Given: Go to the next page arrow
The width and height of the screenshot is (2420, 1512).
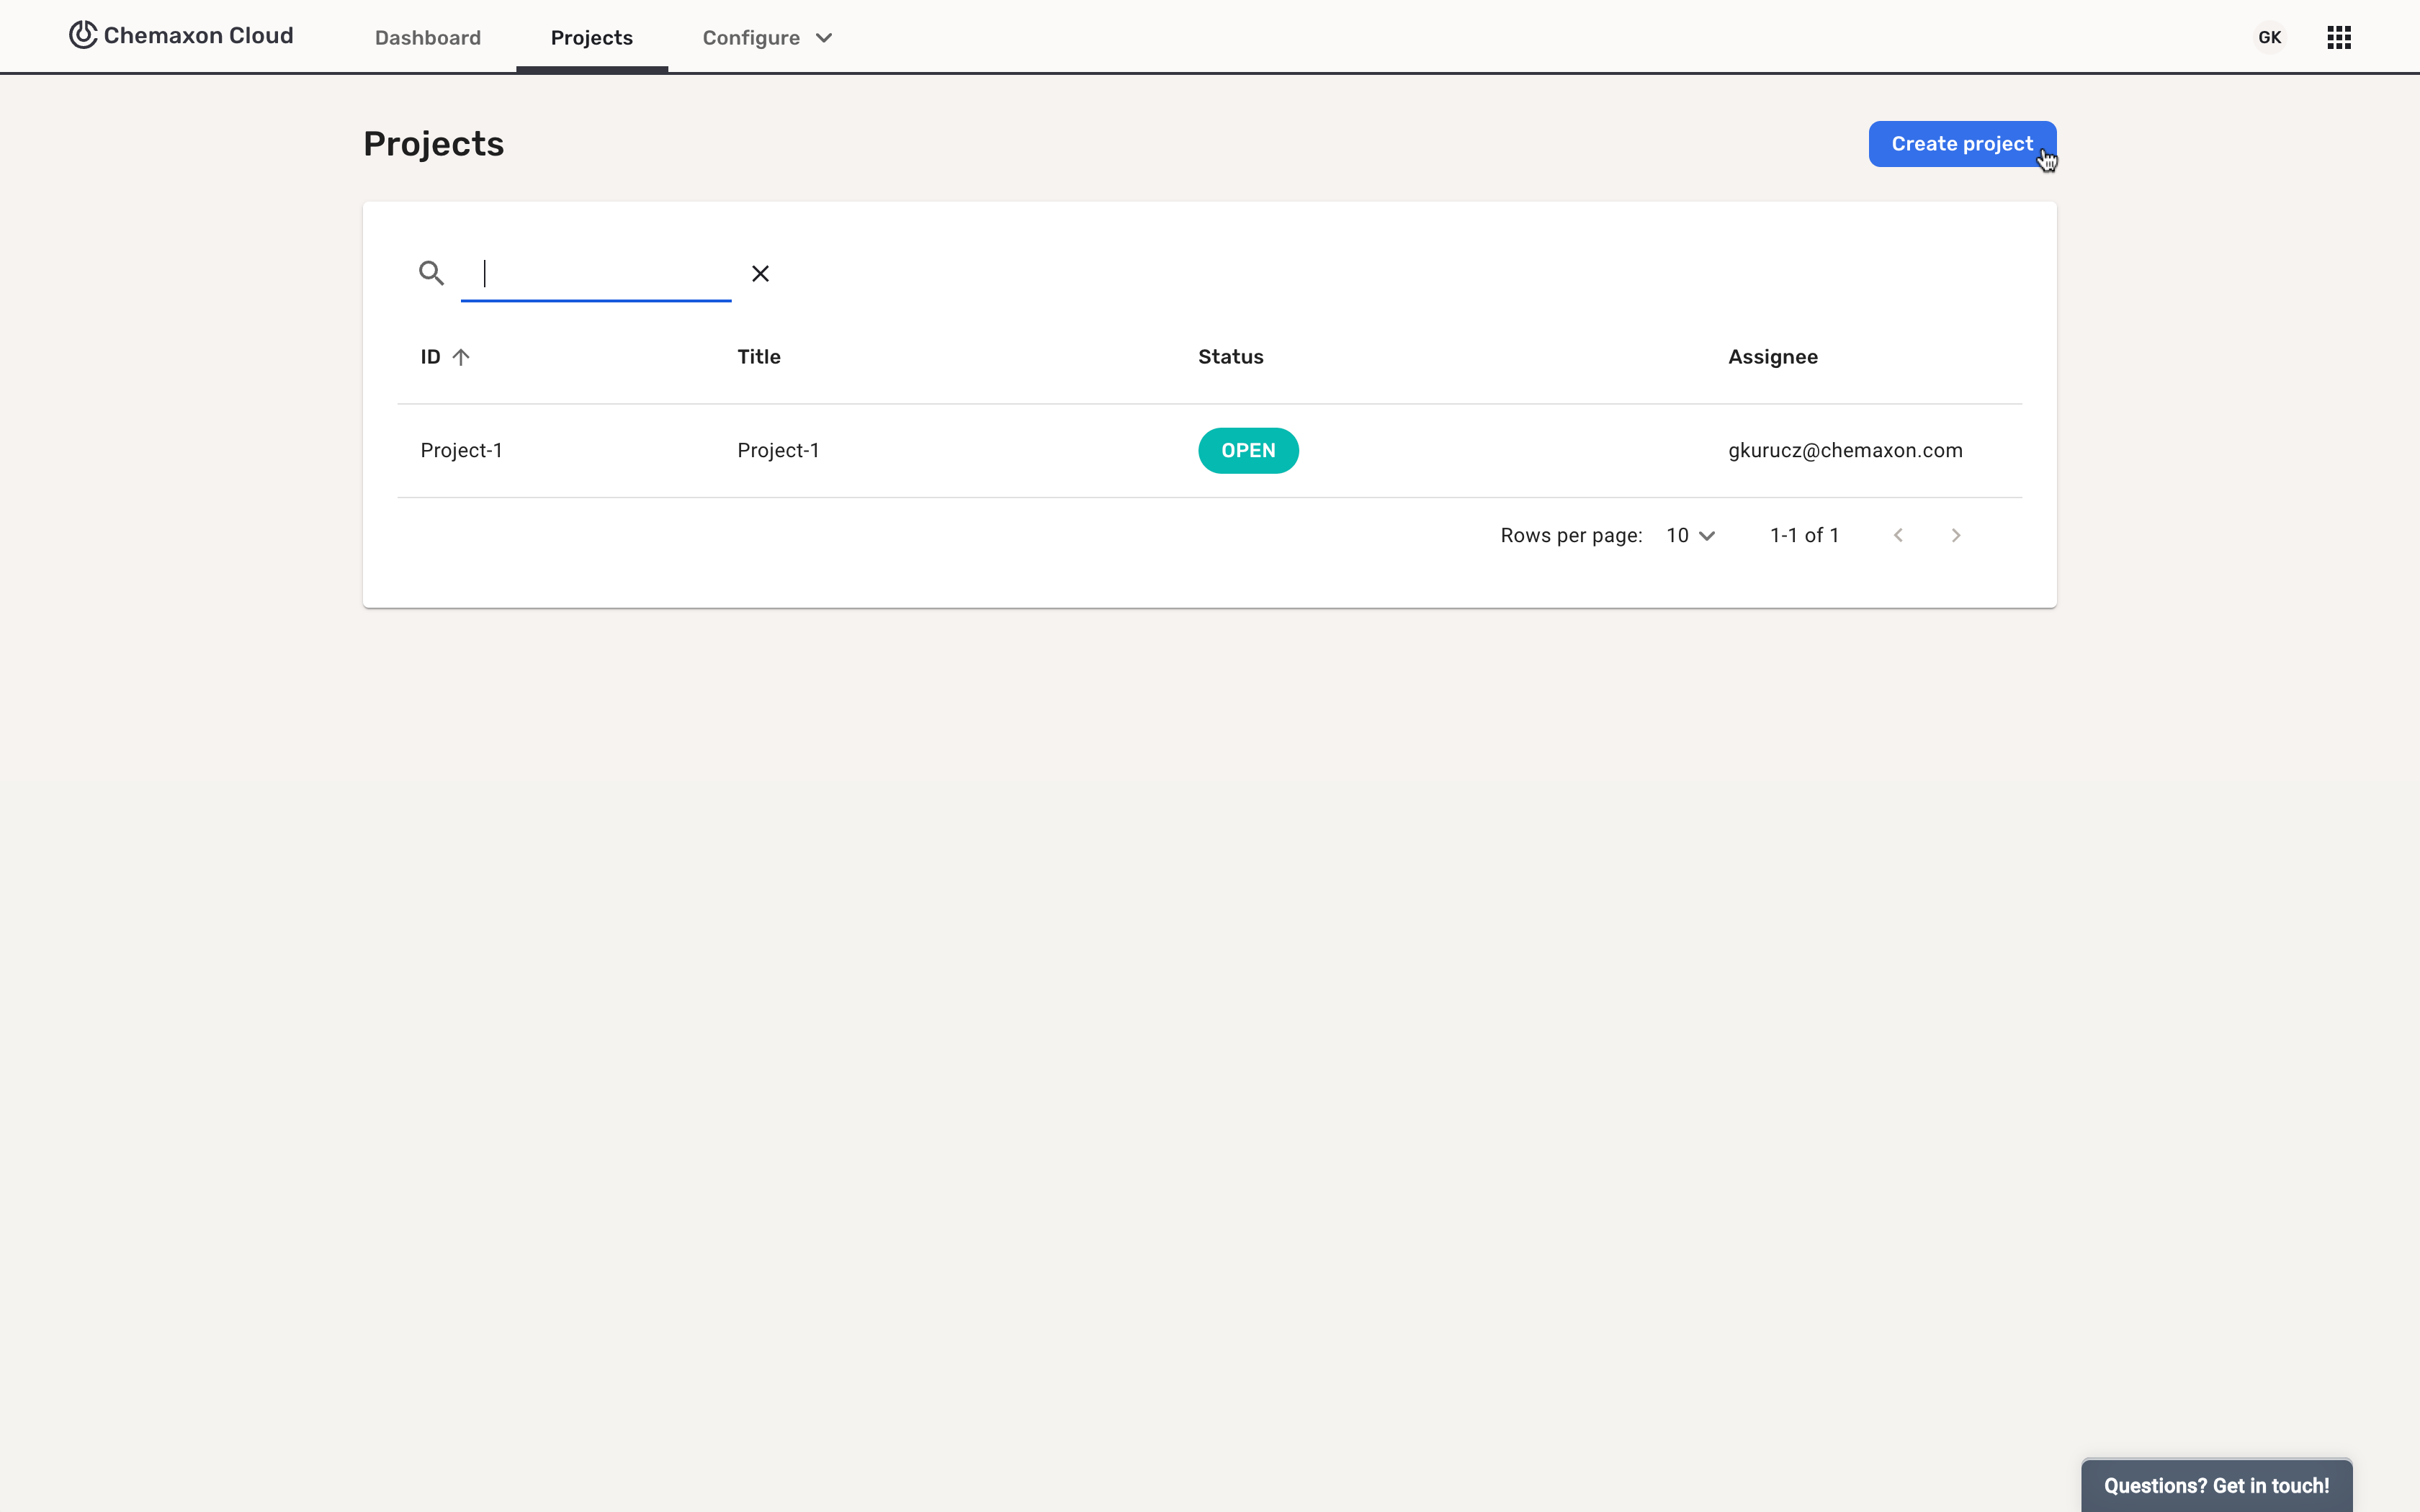Looking at the screenshot, I should (x=1955, y=535).
